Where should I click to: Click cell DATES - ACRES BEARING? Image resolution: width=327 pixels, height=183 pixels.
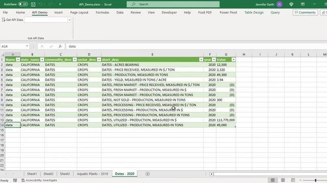[x=152, y=65]
